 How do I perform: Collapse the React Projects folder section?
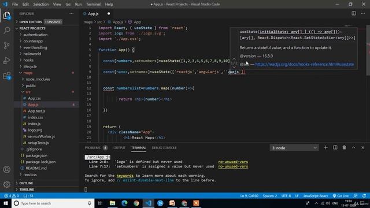point(46,28)
